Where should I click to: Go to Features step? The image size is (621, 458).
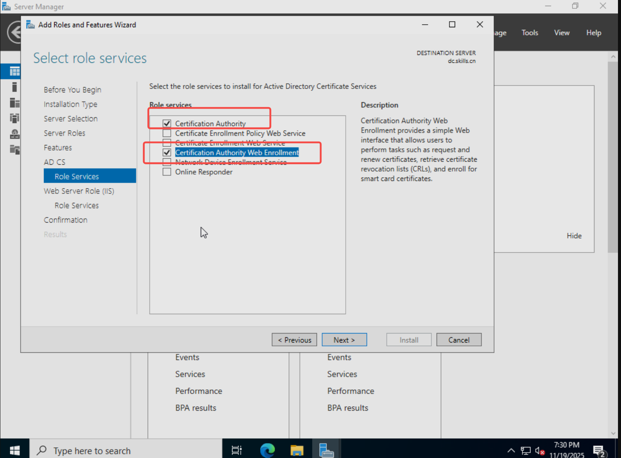[x=58, y=148]
